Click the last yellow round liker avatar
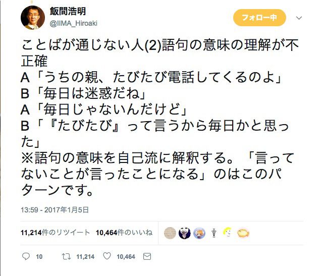Image resolution: width=323 pixels, height=276 pixels. [x=243, y=233]
